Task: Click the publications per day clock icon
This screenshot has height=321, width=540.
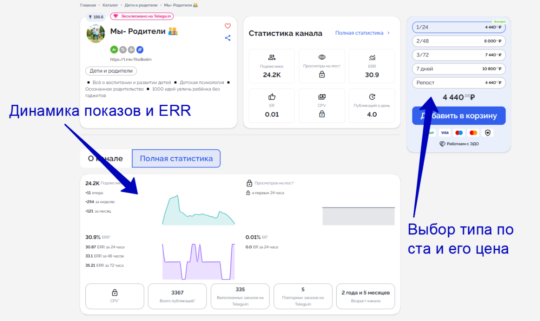Action: (372, 97)
